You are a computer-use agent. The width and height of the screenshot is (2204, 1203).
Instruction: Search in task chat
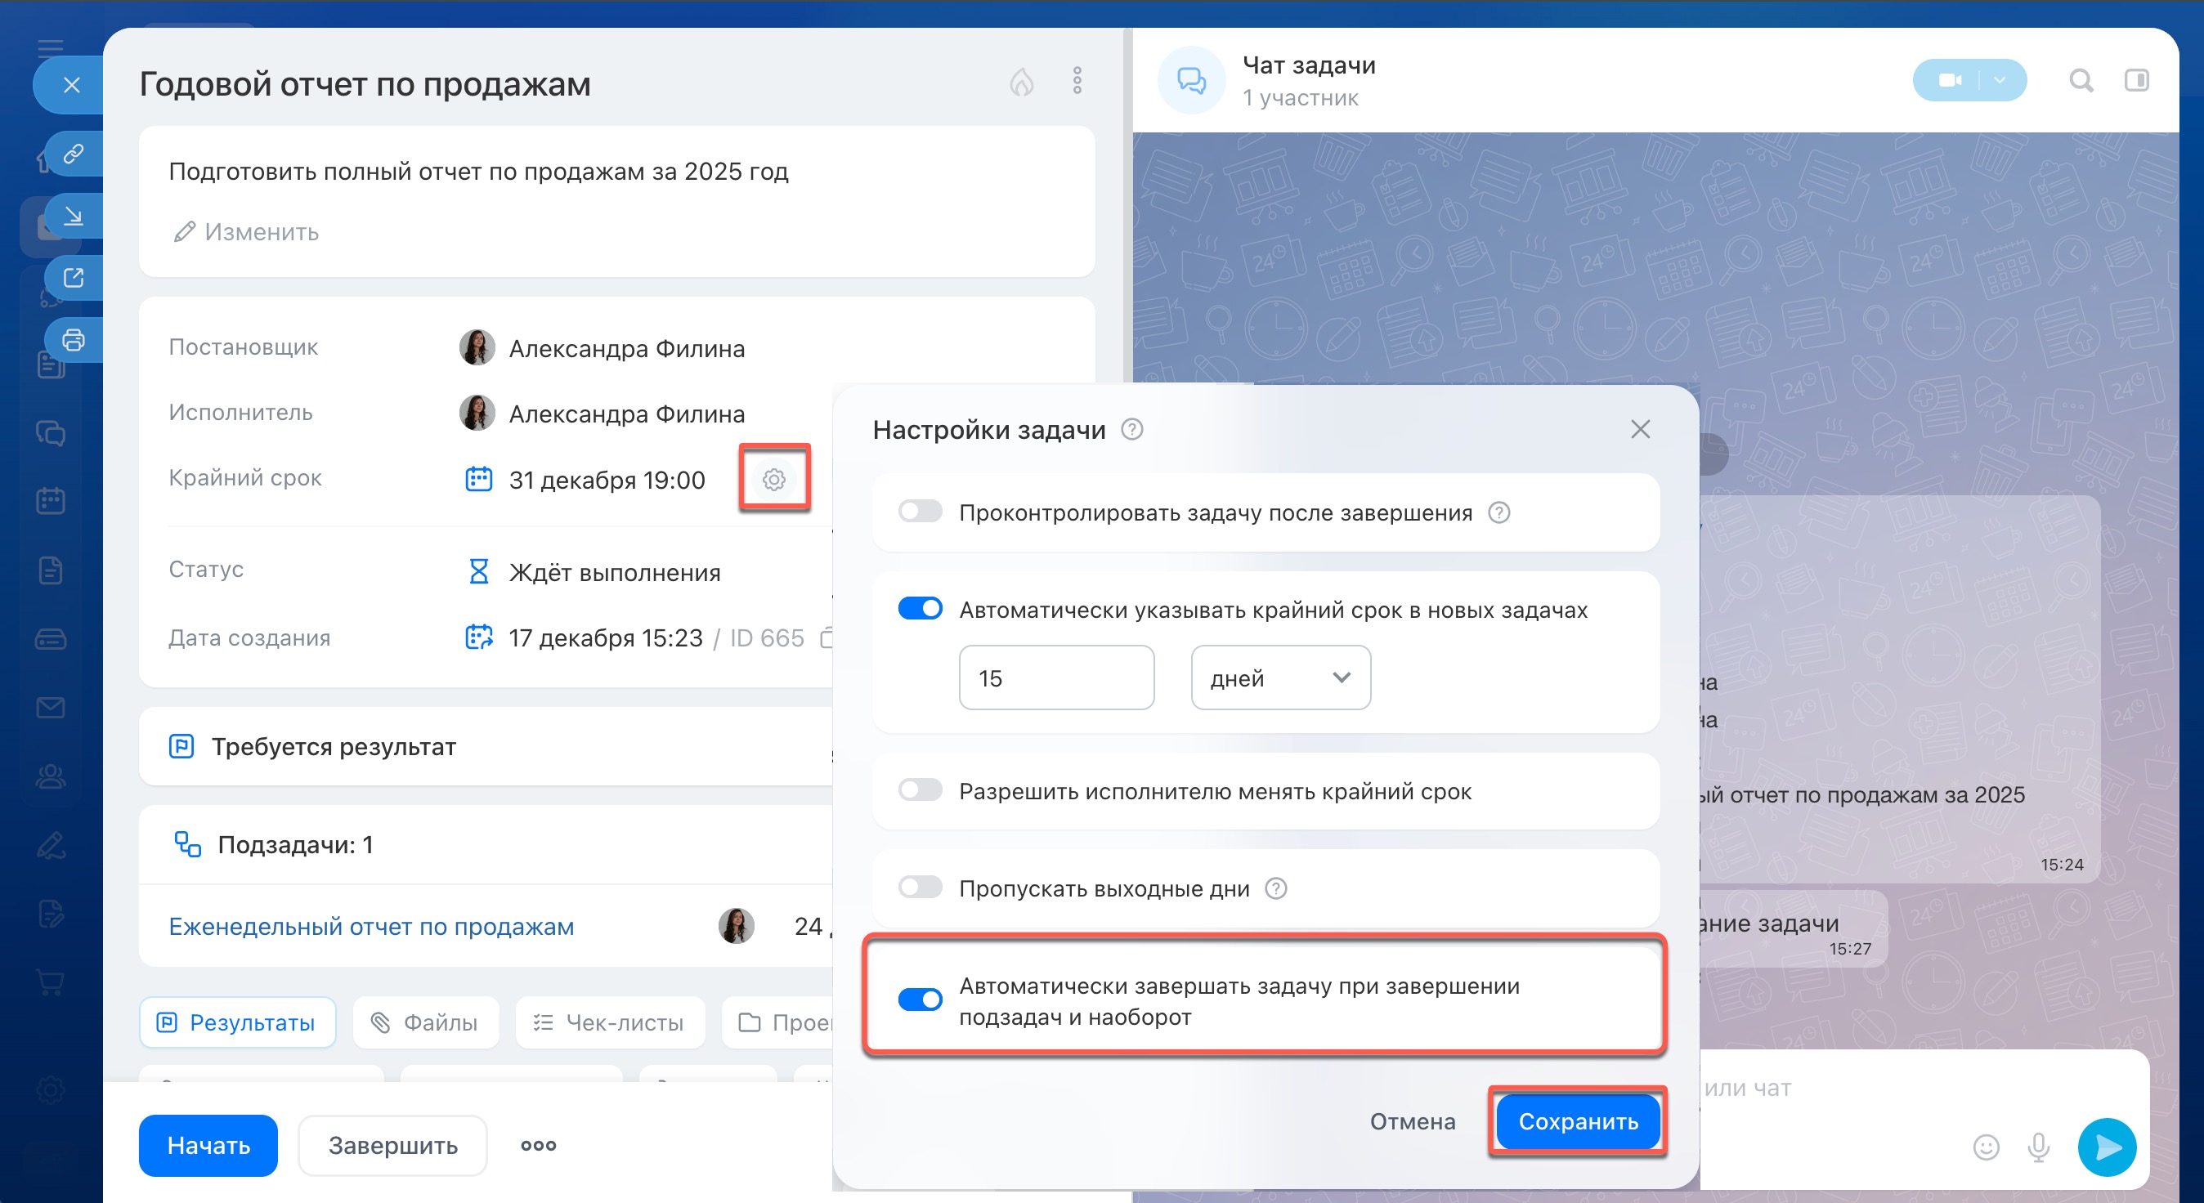click(x=2081, y=80)
